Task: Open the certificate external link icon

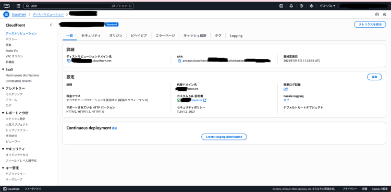Action: [x=205, y=100]
